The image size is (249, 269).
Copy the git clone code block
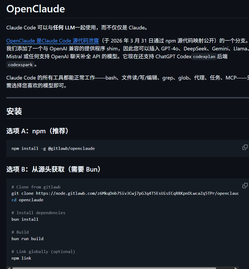(x=245, y=186)
